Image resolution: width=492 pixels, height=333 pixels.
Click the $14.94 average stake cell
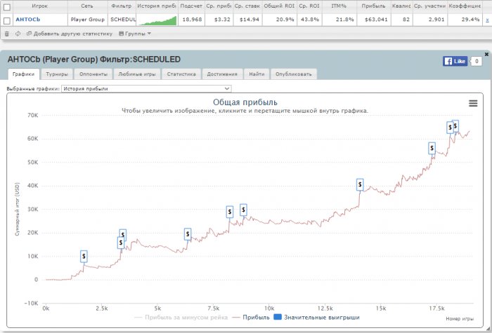tap(250, 20)
